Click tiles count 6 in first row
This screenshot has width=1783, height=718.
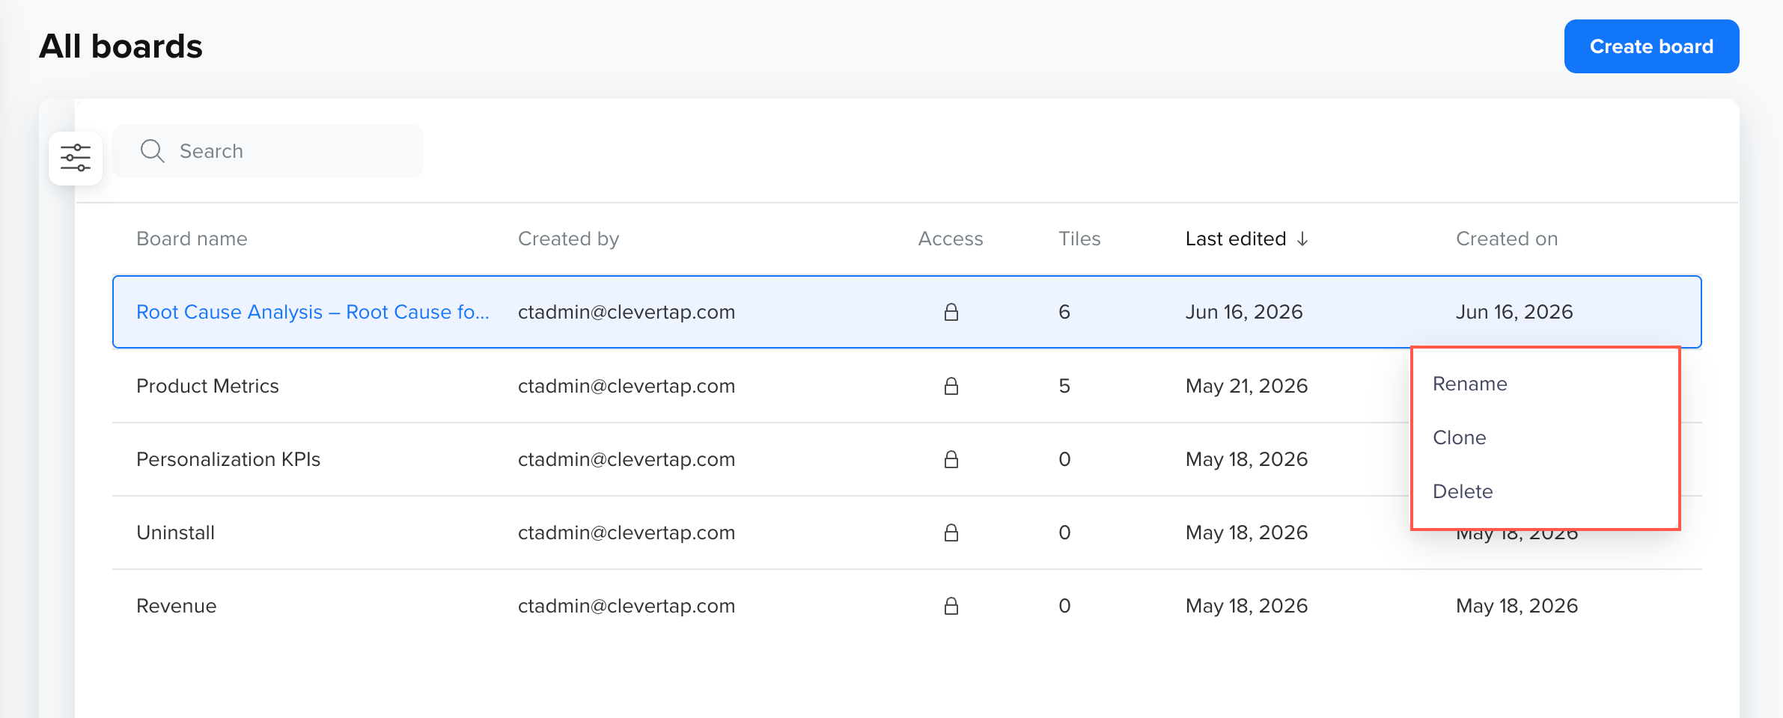pos(1064,312)
